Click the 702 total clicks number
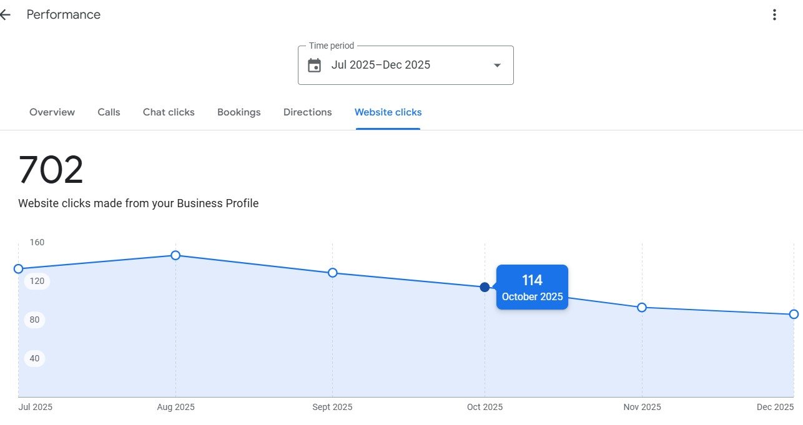Viewport: 803px width, 425px height. tap(51, 170)
